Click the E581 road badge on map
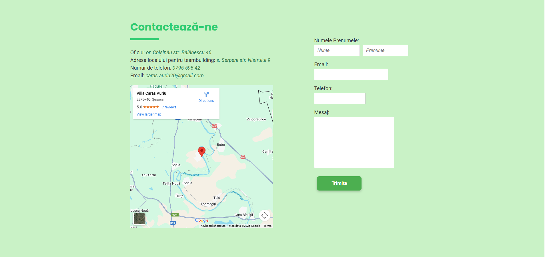This screenshot has width=545, height=257. pyautogui.click(x=175, y=215)
